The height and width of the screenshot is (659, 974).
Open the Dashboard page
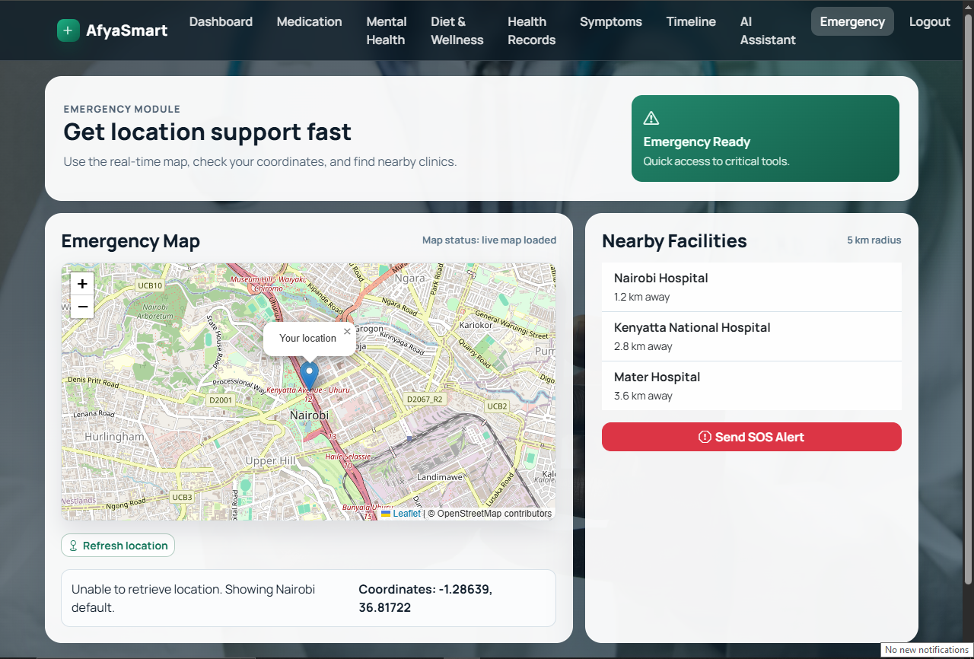221,21
